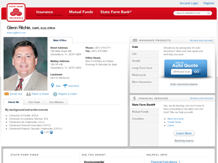Screen dimensions: 218x163
Task: Click the search magnifier icon
Action: pos(208,13)
